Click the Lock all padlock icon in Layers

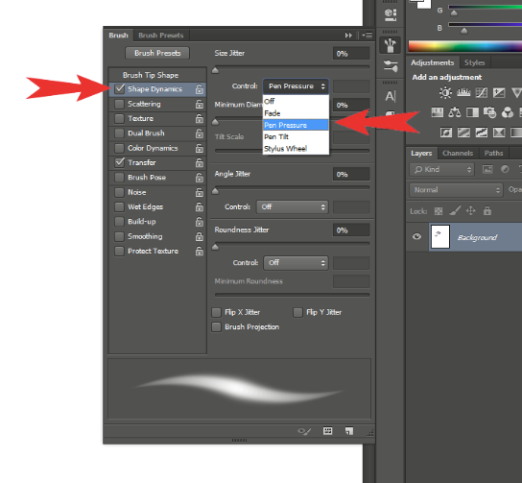(487, 211)
